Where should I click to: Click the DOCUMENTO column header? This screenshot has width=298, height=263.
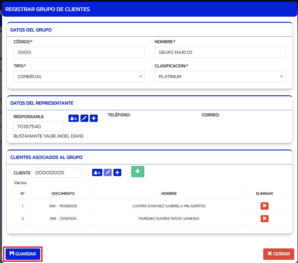63,194
